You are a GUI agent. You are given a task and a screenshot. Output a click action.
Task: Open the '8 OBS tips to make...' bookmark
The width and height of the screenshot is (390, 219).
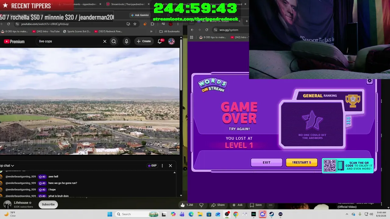[14, 31]
